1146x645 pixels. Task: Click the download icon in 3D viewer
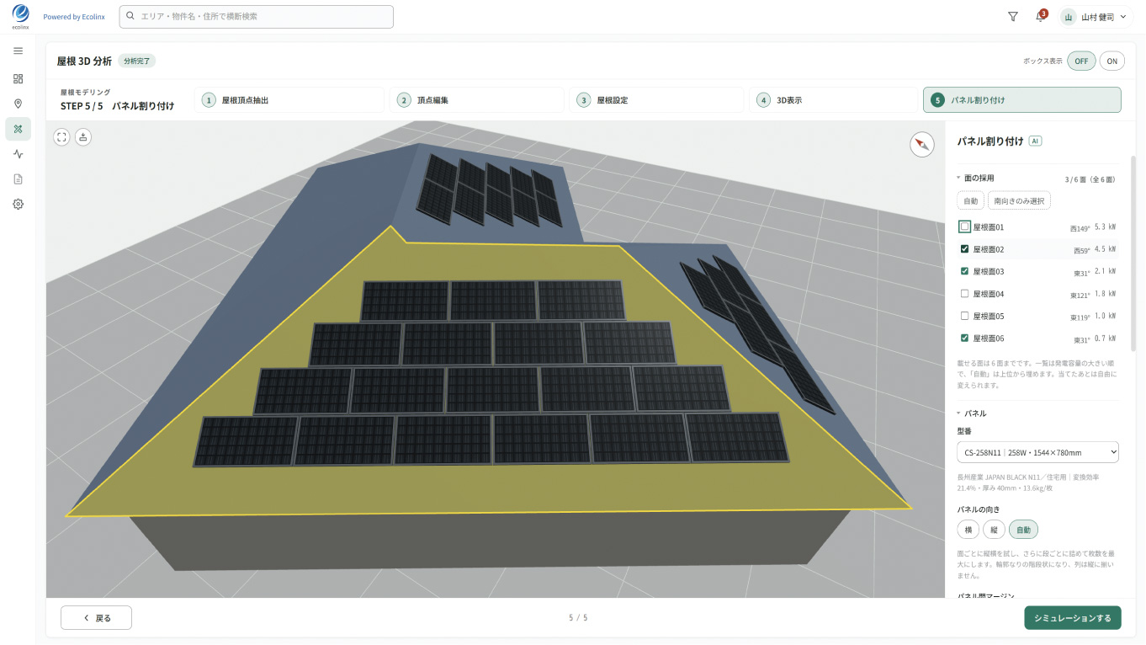[83, 137]
